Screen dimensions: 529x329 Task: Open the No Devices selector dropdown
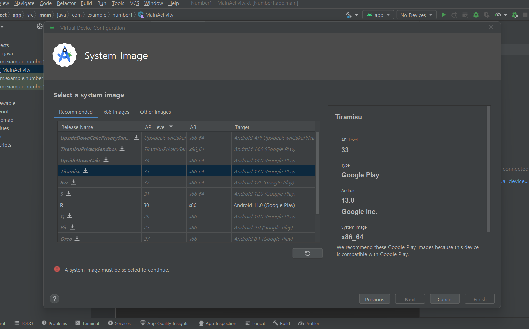(x=416, y=15)
